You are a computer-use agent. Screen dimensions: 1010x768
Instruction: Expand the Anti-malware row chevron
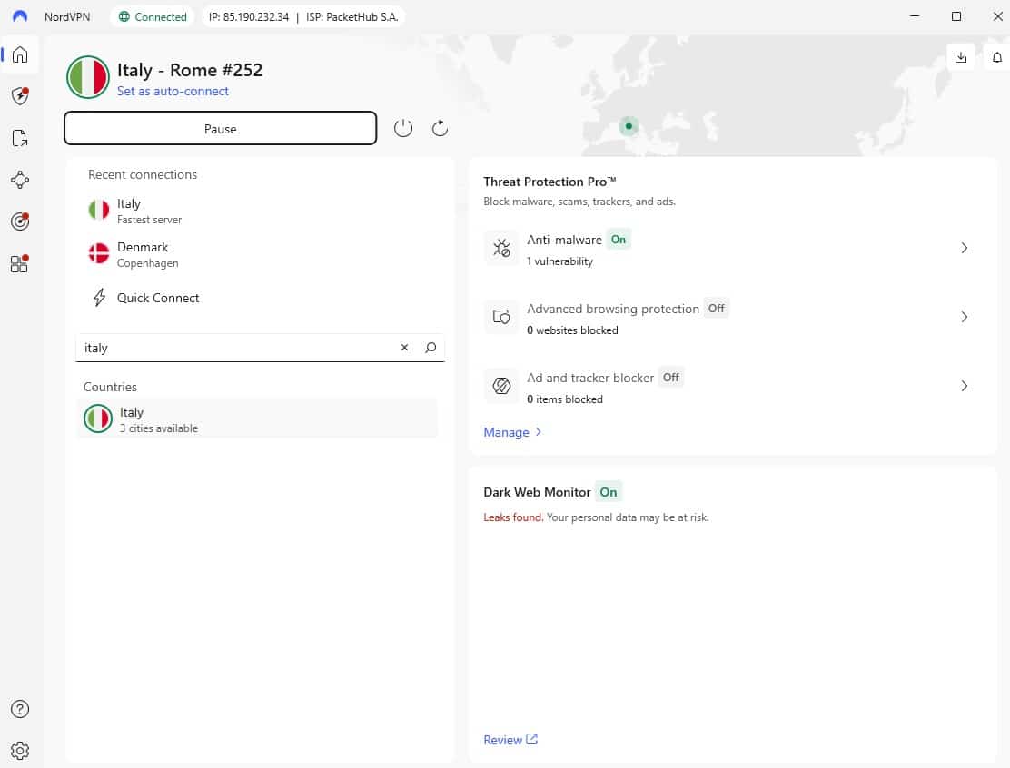pyautogui.click(x=965, y=248)
